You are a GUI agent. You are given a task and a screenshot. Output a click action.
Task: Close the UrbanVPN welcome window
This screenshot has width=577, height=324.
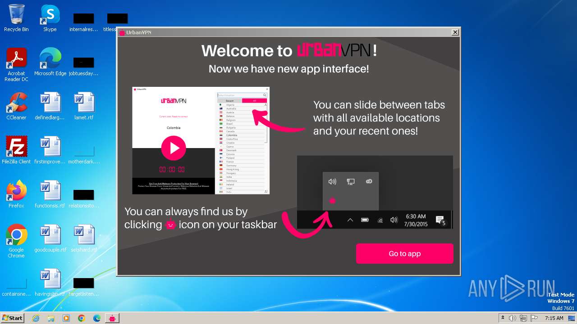pos(455,32)
